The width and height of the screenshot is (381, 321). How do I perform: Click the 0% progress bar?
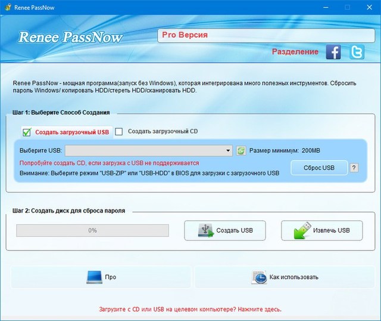click(92, 230)
